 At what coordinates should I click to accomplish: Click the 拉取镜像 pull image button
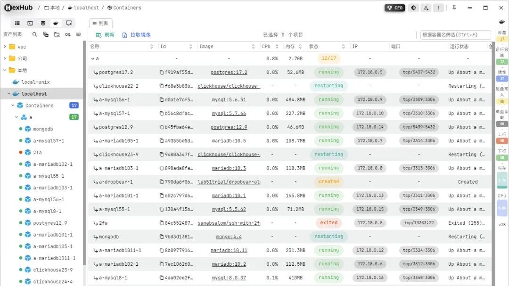tap(136, 35)
